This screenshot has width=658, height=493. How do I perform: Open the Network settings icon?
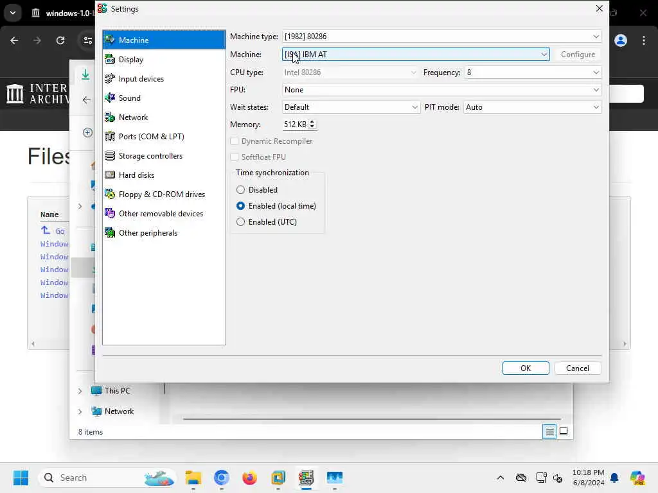coord(110,117)
